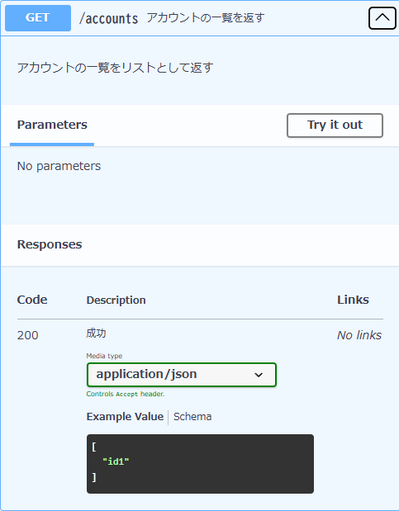The height and width of the screenshot is (511, 399).
Task: Collapse the /accounts operation with the chevron icon
Action: [x=382, y=18]
